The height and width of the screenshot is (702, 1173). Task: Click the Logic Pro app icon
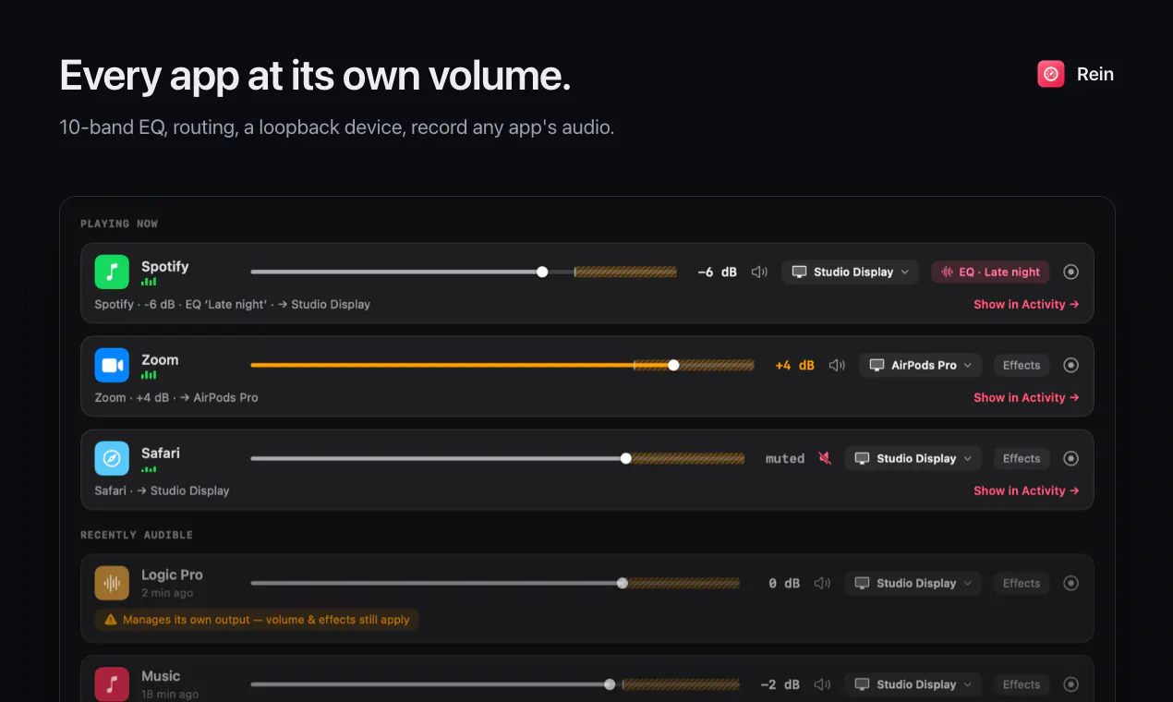112,583
